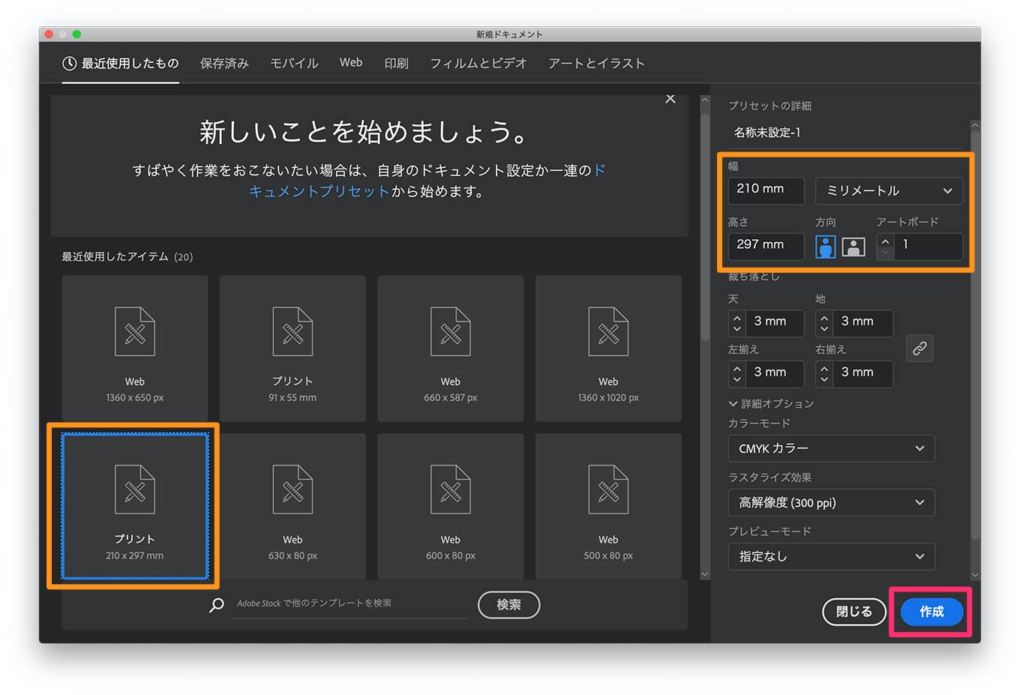Decrease the 天 bleed value
Screen dimensions: 1020x695
(737, 329)
